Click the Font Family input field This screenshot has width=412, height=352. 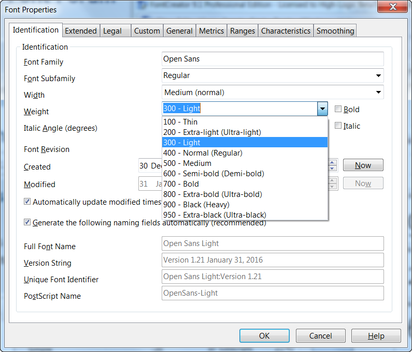click(273, 59)
